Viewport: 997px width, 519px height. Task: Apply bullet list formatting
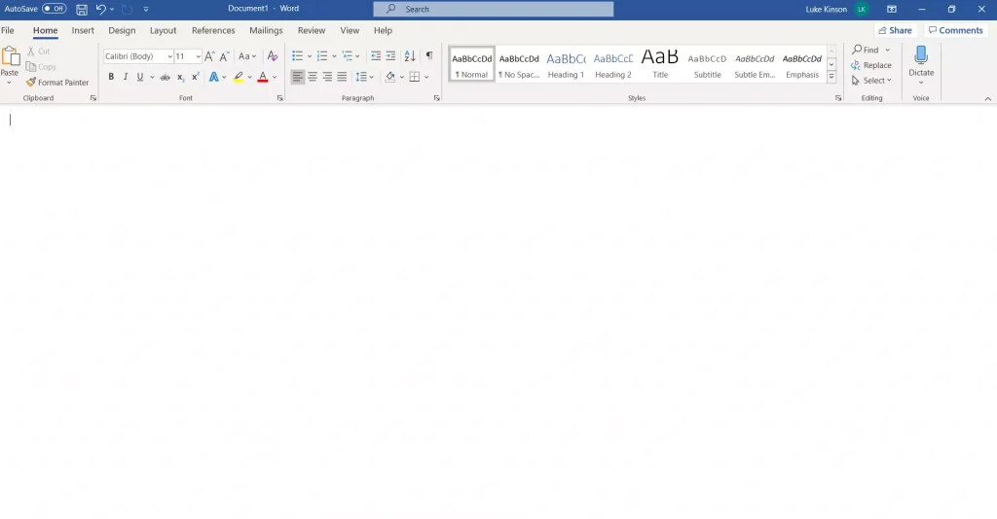click(x=297, y=56)
